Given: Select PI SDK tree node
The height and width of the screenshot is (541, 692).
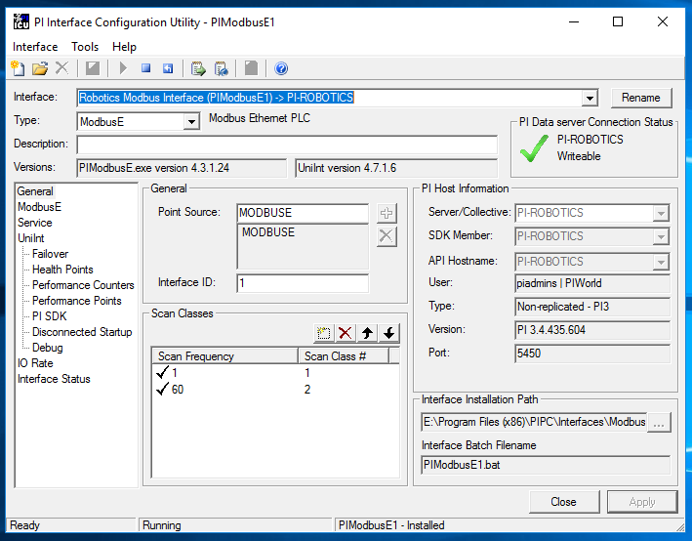Looking at the screenshot, I should tap(50, 316).
